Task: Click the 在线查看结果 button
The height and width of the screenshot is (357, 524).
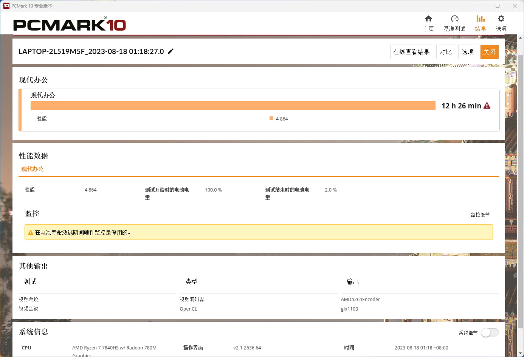Action: point(411,52)
